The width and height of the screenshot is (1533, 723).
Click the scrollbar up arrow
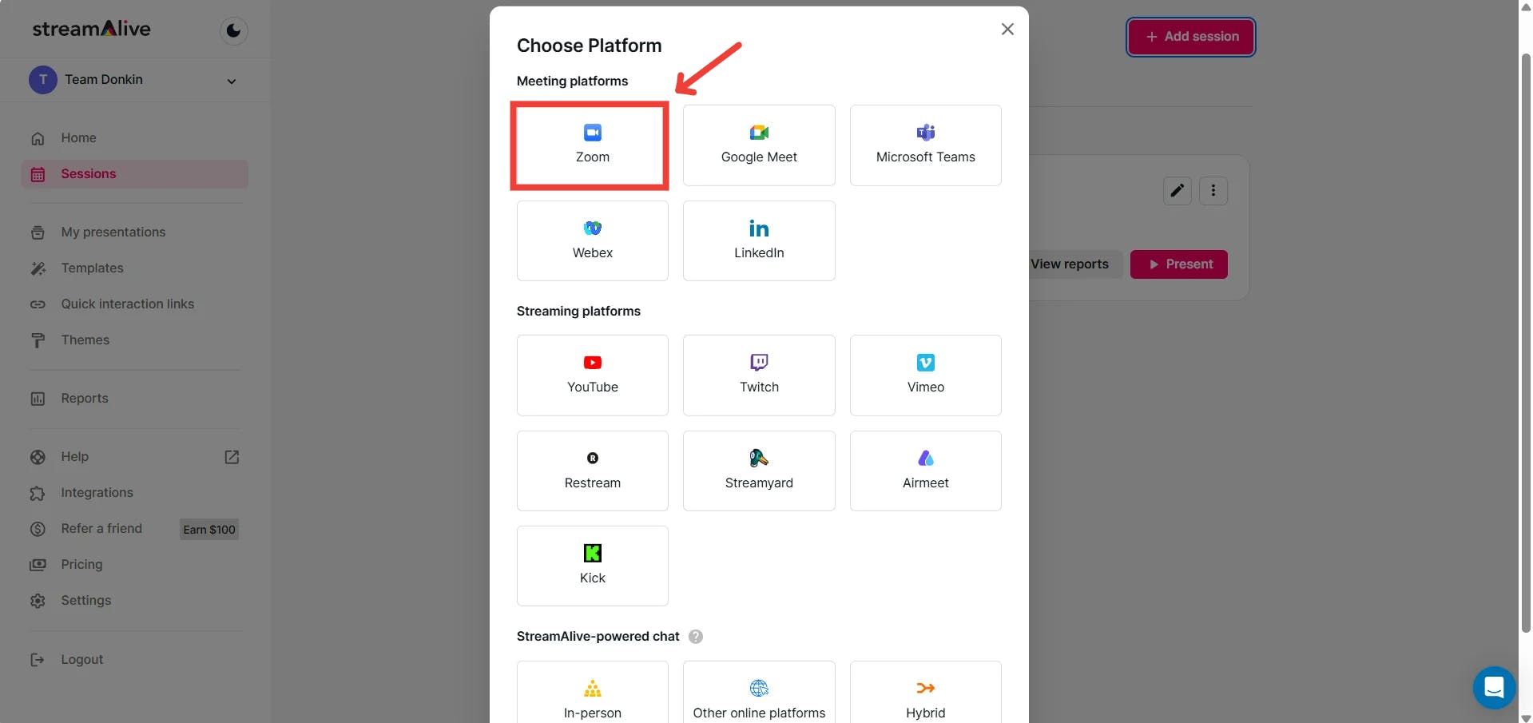1526,6
